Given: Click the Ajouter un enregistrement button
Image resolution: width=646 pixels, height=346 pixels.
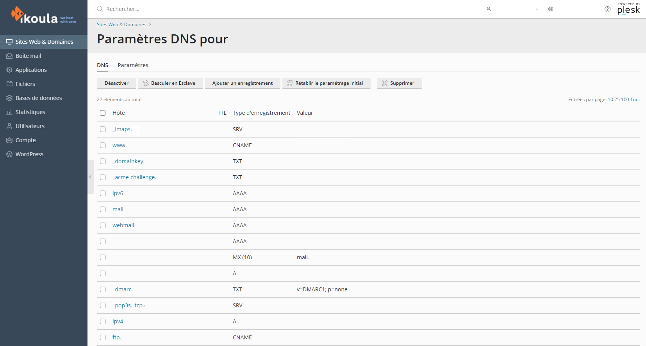Looking at the screenshot, I should pyautogui.click(x=243, y=83).
